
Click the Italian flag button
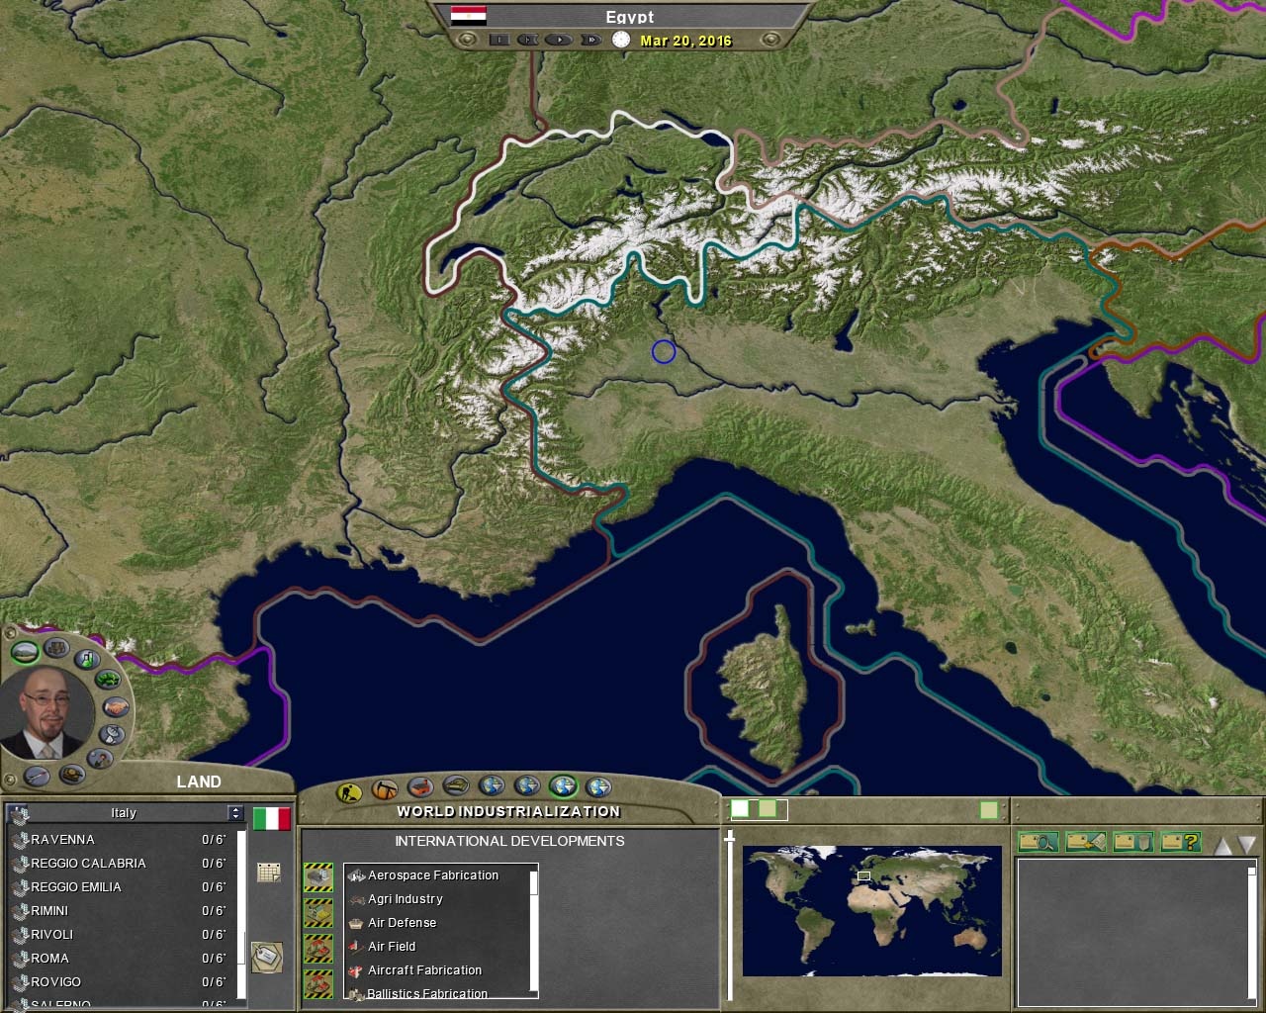272,818
